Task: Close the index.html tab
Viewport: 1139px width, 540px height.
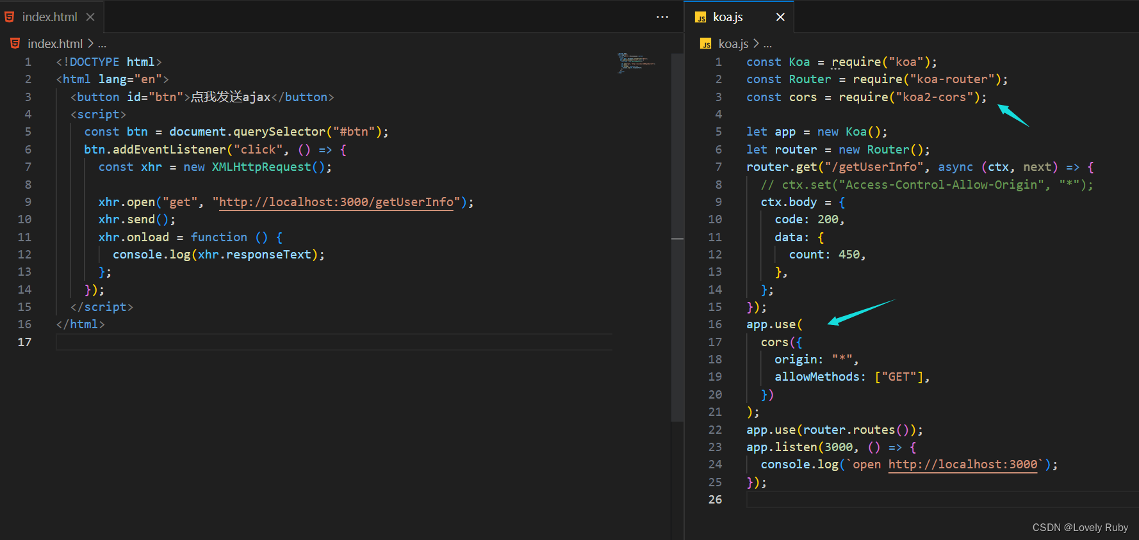Action: pos(90,17)
